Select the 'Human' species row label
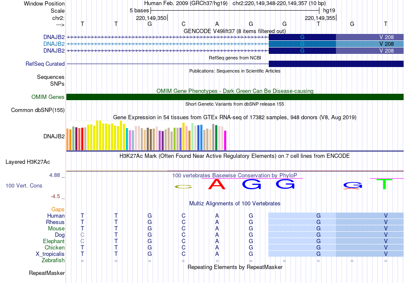 click(56, 216)
